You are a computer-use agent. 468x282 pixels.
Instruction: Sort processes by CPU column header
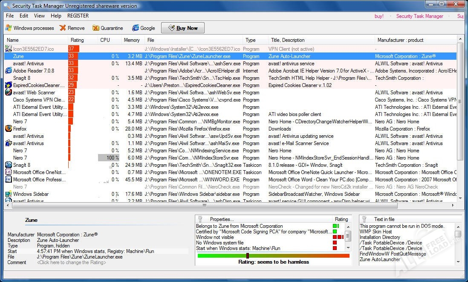105,40
